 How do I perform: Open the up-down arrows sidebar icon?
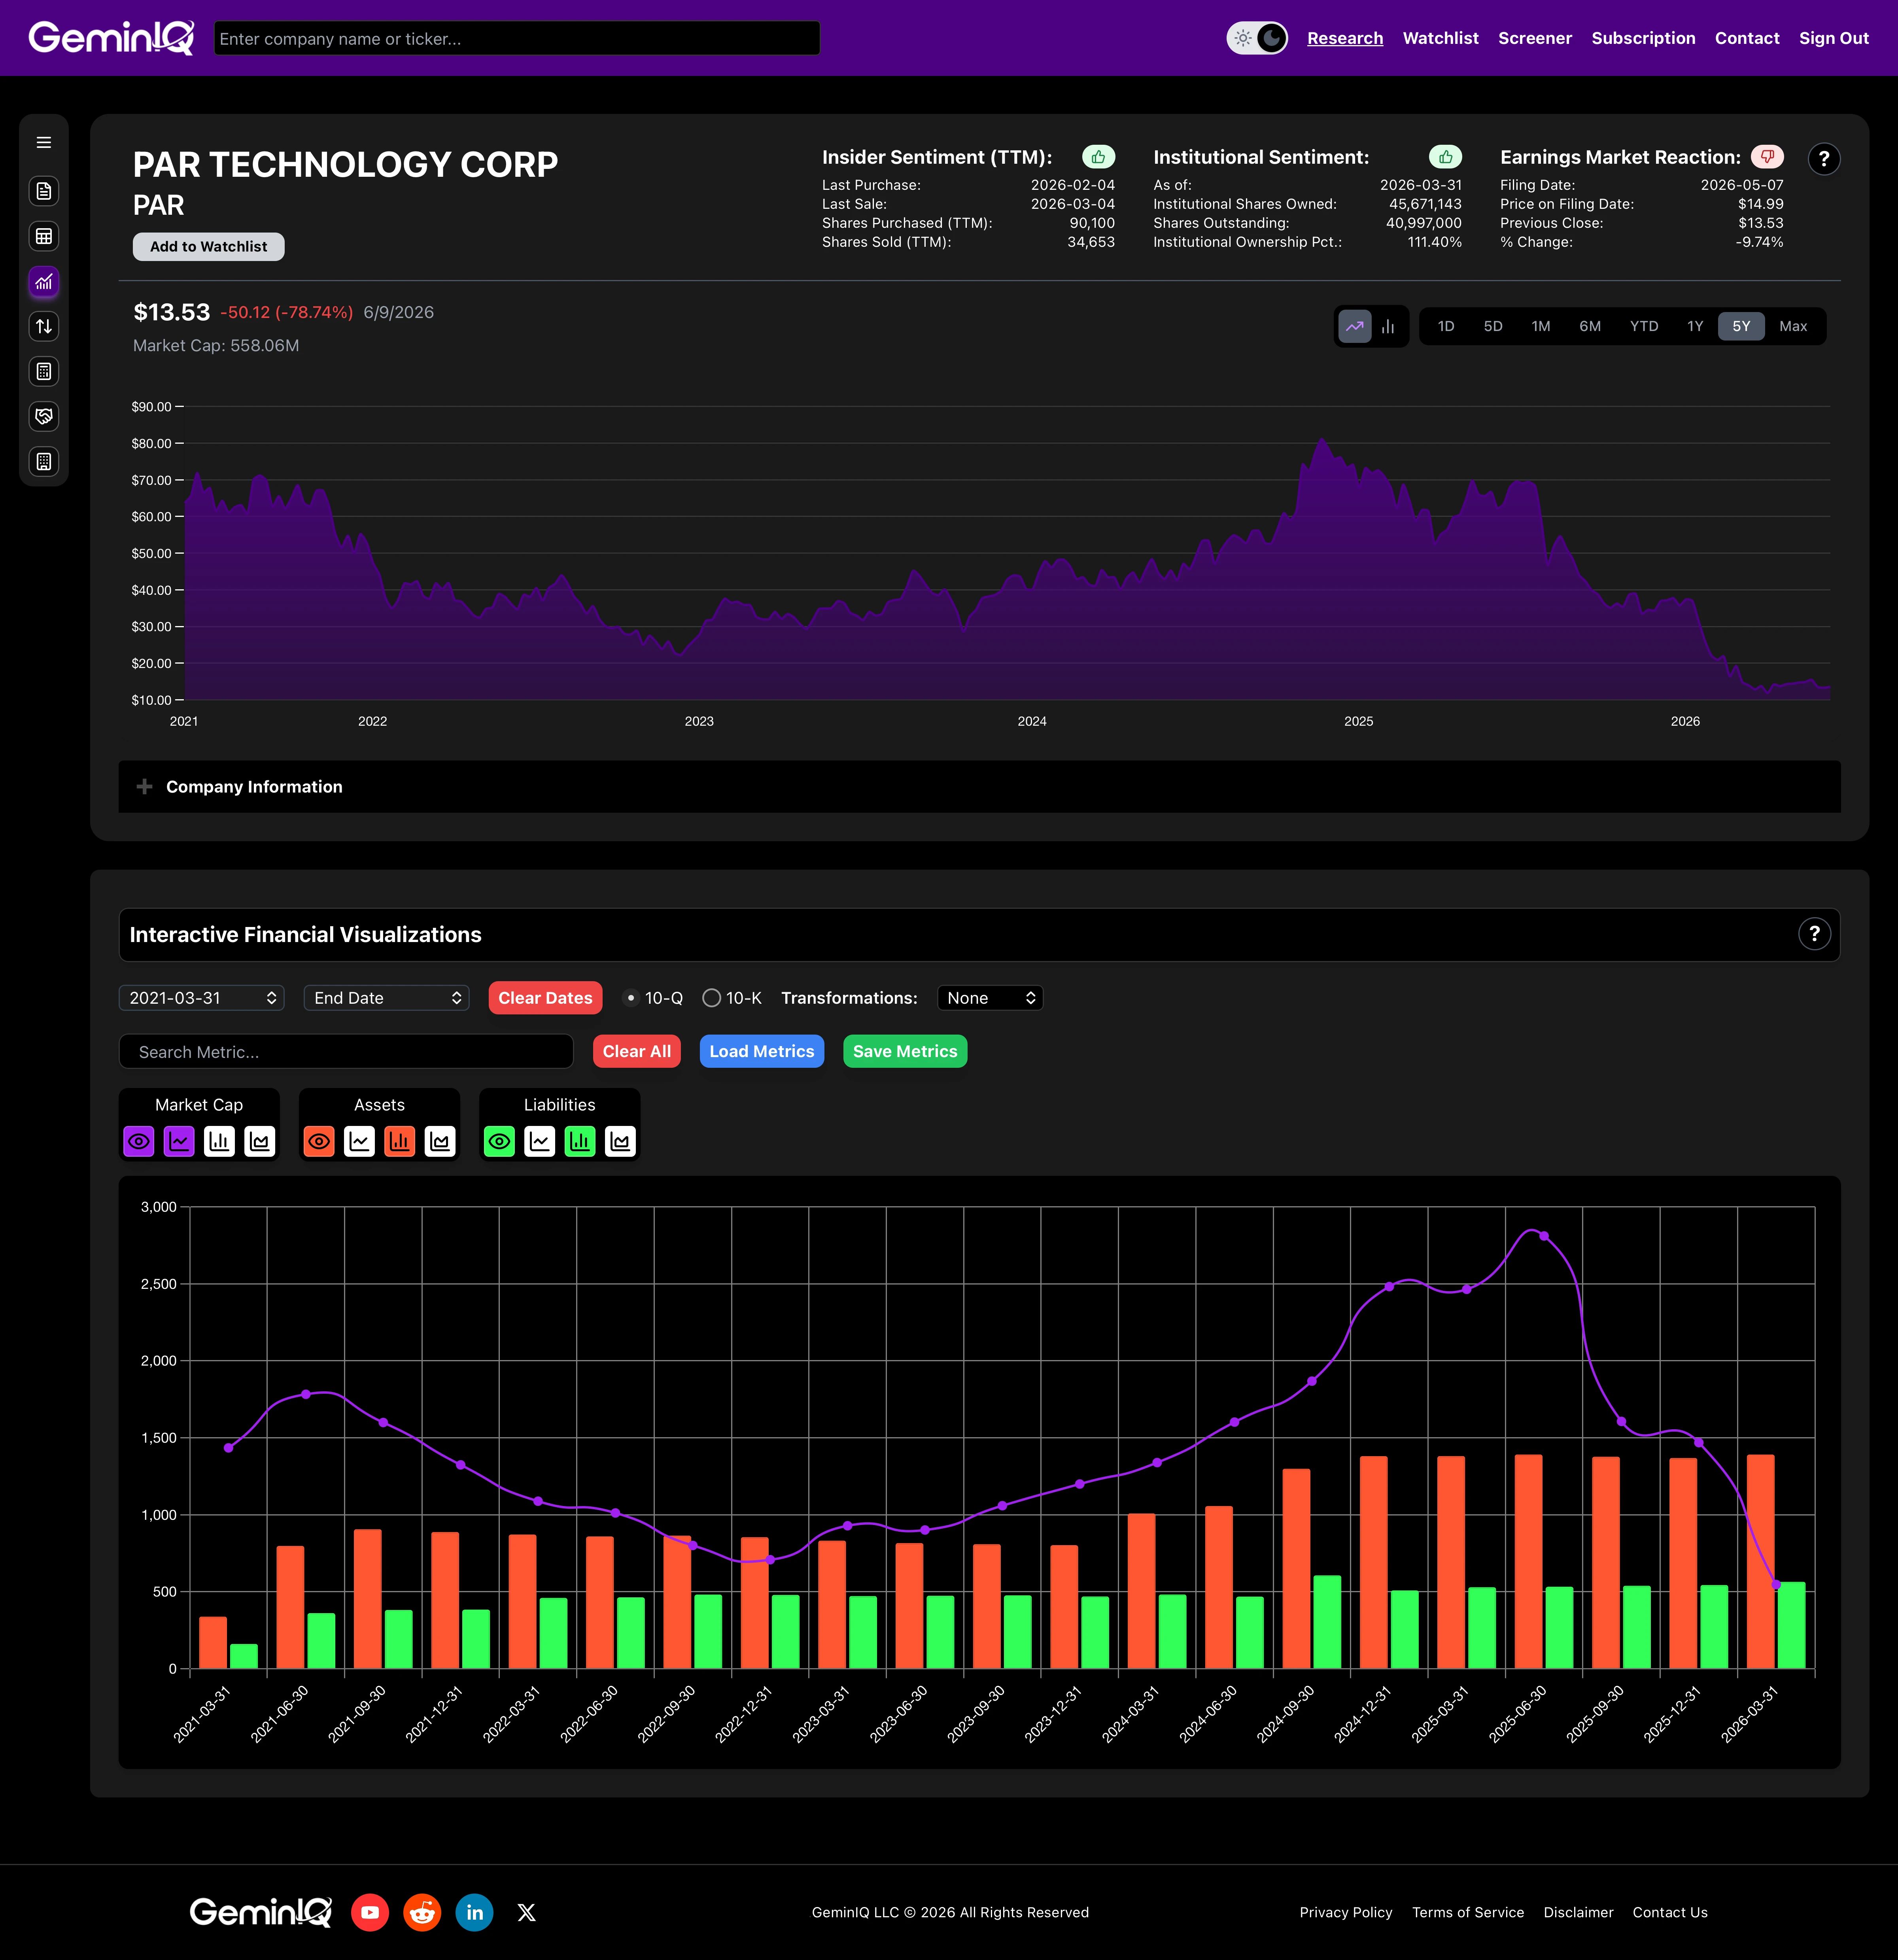point(44,326)
